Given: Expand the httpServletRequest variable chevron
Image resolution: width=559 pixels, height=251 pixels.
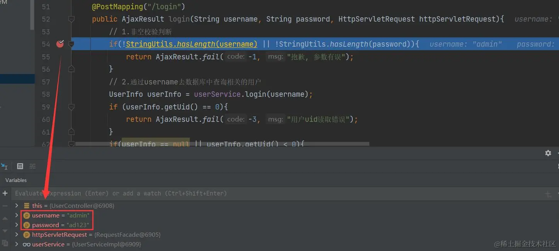Looking at the screenshot, I should click(x=17, y=234).
